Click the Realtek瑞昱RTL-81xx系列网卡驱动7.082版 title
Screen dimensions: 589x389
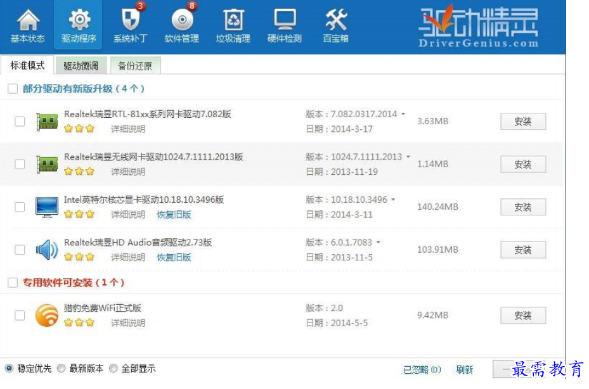pos(147,114)
